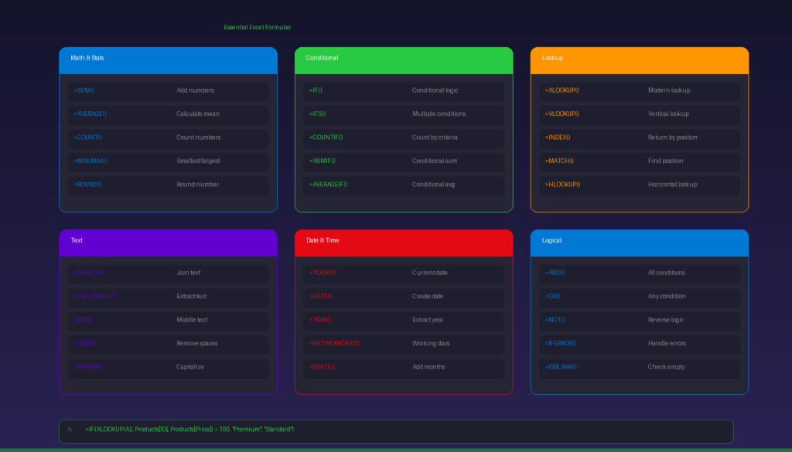Select the =XLOOKUP() Modern lookup row

(x=639, y=90)
